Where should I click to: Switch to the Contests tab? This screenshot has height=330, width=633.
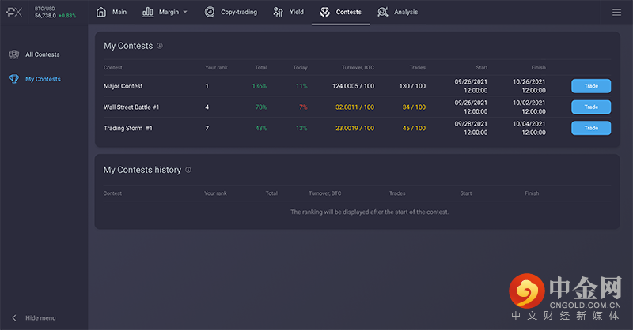[x=340, y=12]
